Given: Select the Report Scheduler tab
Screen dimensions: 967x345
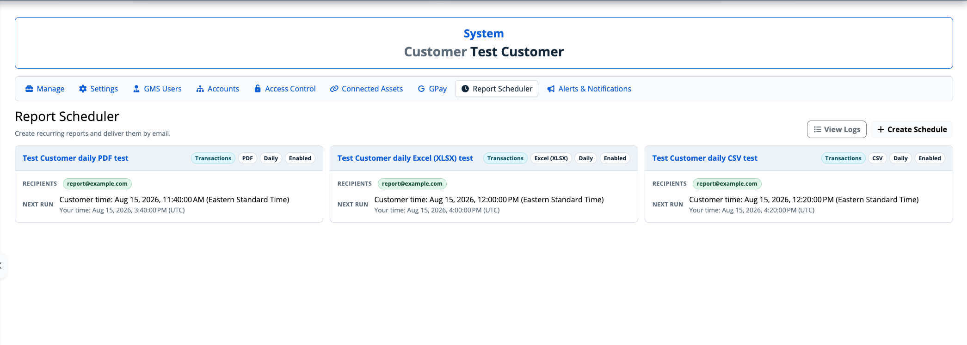Looking at the screenshot, I should click(497, 89).
